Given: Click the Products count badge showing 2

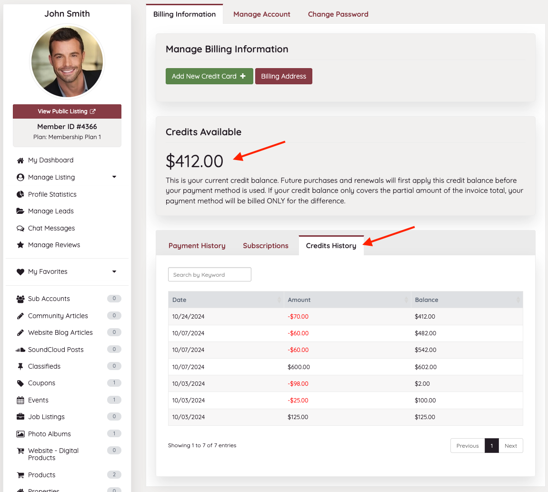Looking at the screenshot, I should pyautogui.click(x=114, y=474).
